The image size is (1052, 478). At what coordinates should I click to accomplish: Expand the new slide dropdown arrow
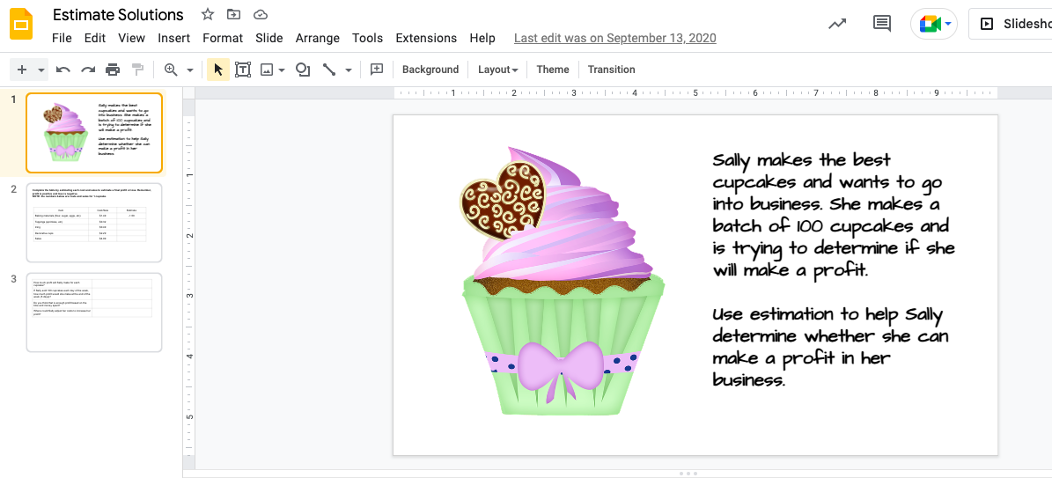pyautogui.click(x=42, y=70)
